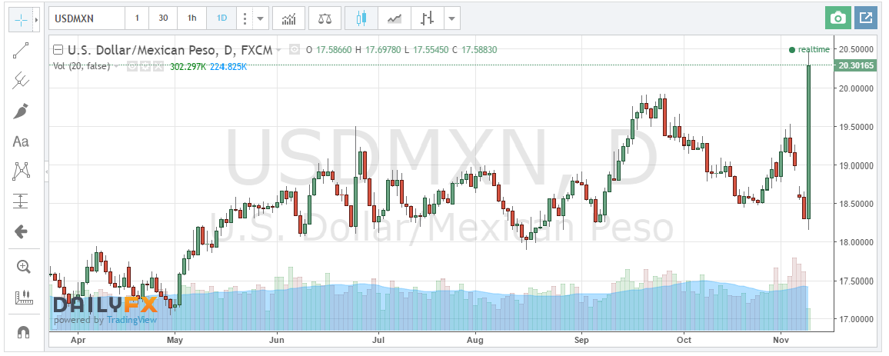The image size is (889, 356).
Task: Click the Jun label on time axis
Action: [276, 340]
